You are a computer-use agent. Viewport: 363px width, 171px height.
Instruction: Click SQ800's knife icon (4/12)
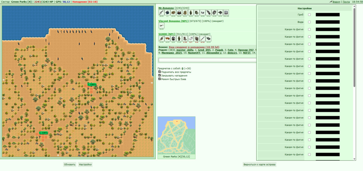(202, 39)
